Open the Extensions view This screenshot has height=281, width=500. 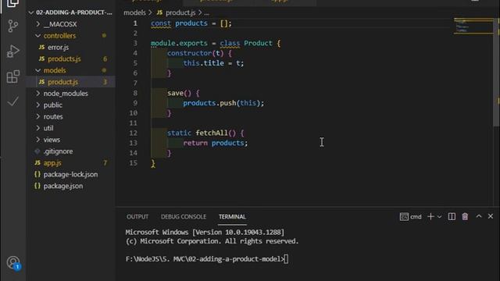click(12, 76)
